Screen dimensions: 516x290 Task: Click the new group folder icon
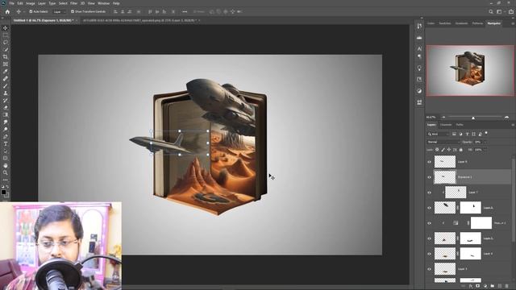(x=493, y=286)
